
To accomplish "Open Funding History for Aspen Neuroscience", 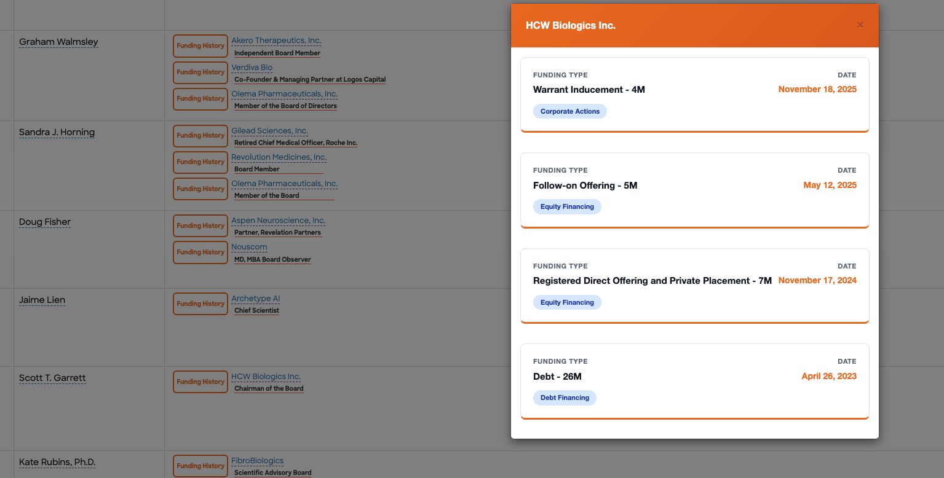I will pos(200,225).
